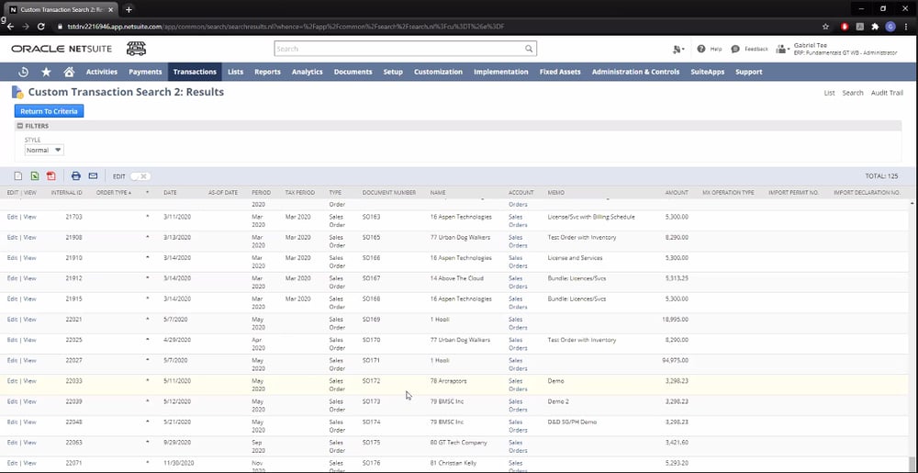The image size is (918, 473).
Task: Bookmark this page with star icon
Action: [x=825, y=27]
